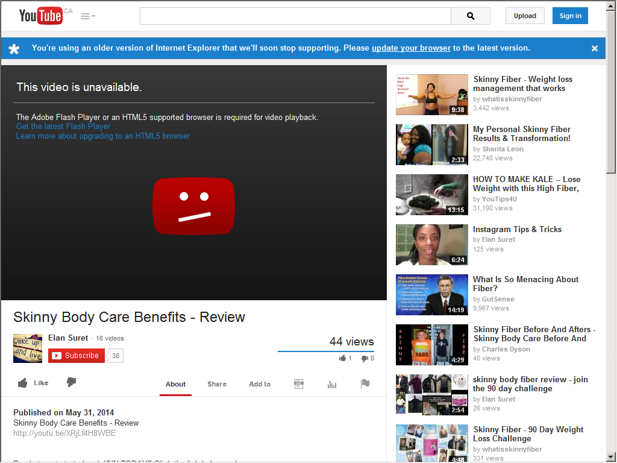The image size is (617, 463).
Task: Open the YouTube home logo
Action: 40,16
